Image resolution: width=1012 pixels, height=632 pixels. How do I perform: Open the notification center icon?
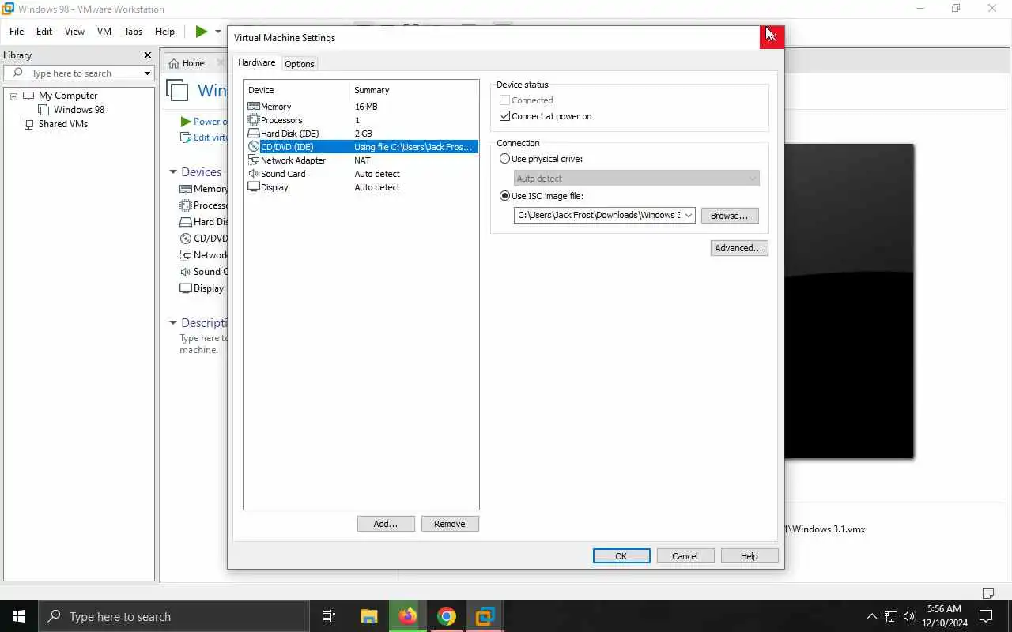[x=986, y=616]
